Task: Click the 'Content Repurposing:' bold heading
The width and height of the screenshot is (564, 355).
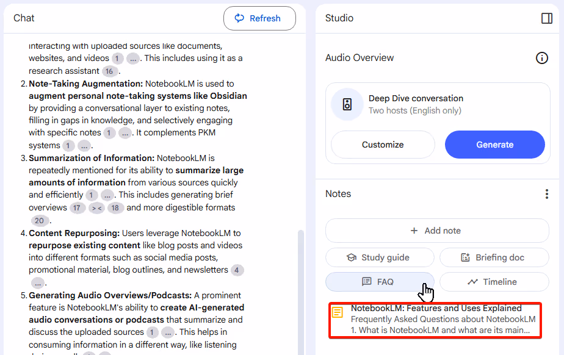Action: (74, 233)
